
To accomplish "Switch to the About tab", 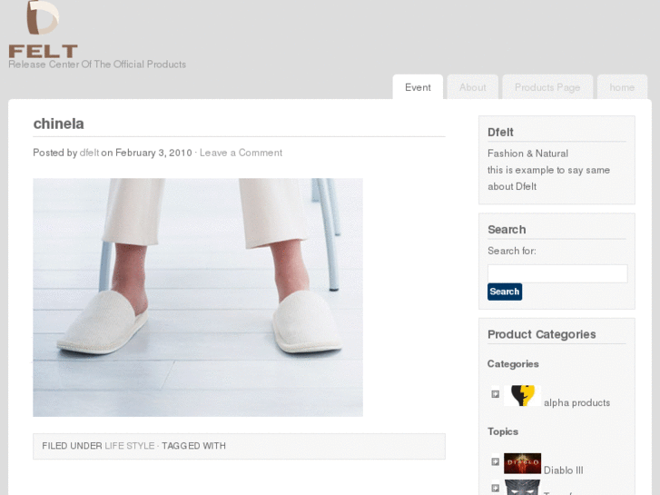I will click(473, 87).
